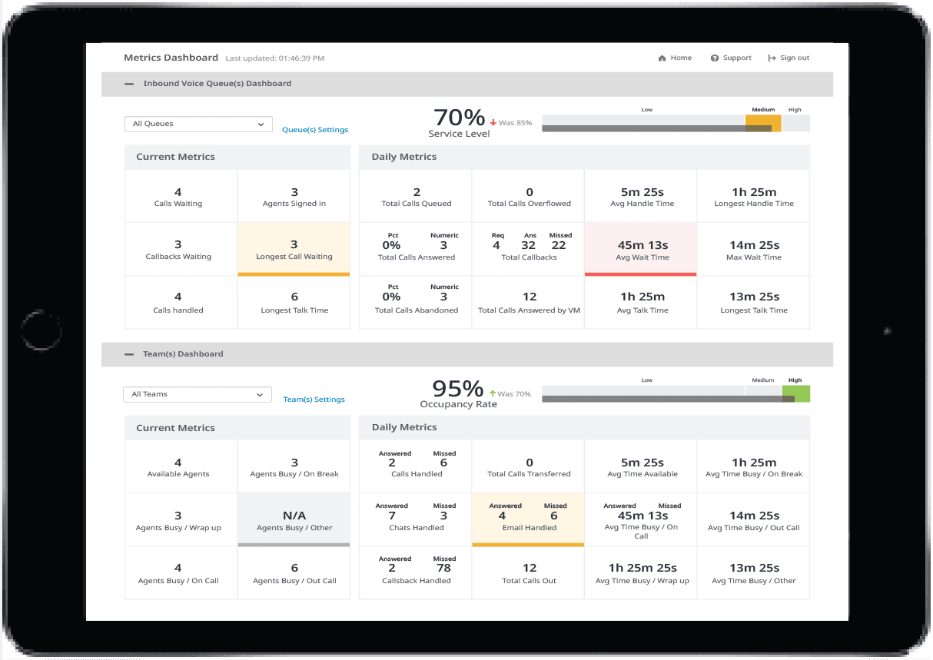Collapse the Inbound Voice Queue(s) Dashboard section
Screen dimensions: 933x660
(129, 84)
